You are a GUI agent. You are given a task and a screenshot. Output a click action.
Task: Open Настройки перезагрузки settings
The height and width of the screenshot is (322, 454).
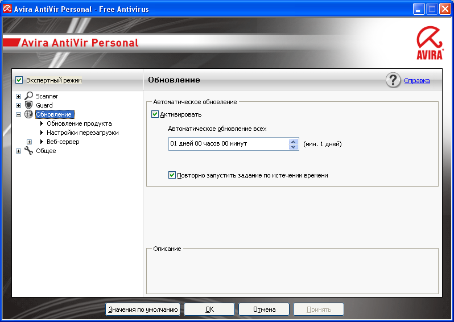82,133
